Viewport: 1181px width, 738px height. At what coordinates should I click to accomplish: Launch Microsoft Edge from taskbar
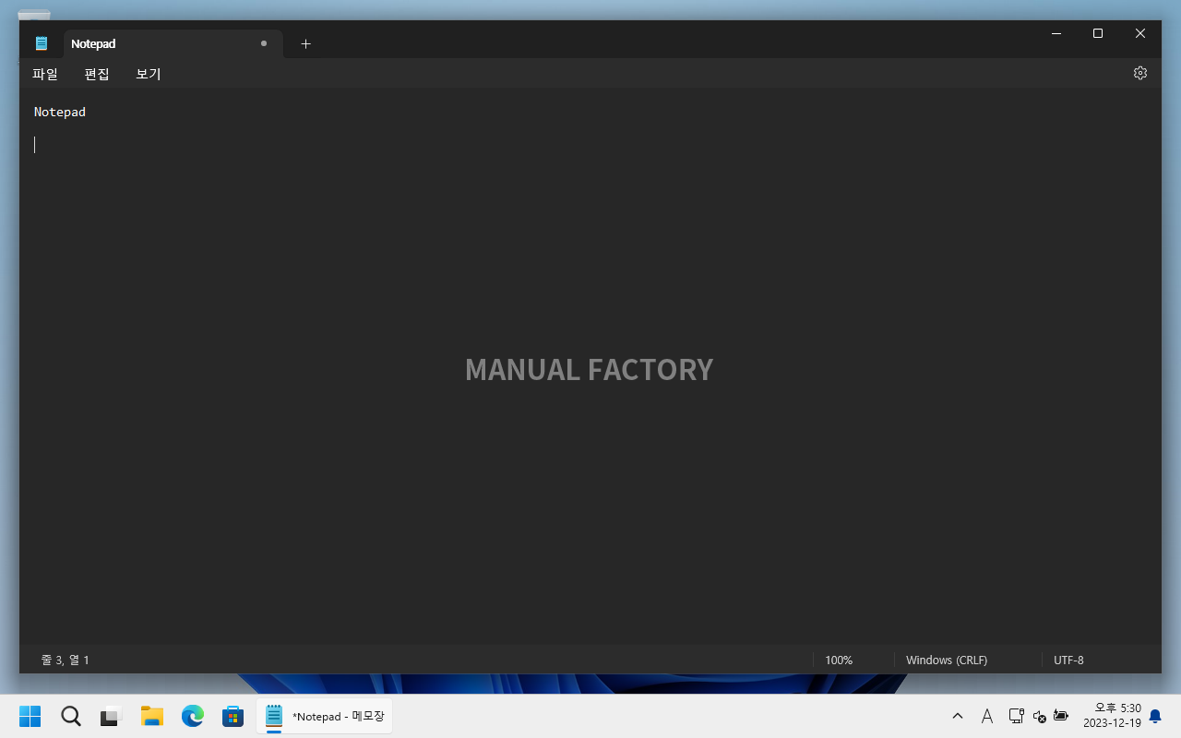[193, 716]
